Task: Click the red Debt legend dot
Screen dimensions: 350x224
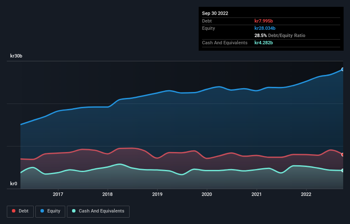Action: tap(14, 211)
